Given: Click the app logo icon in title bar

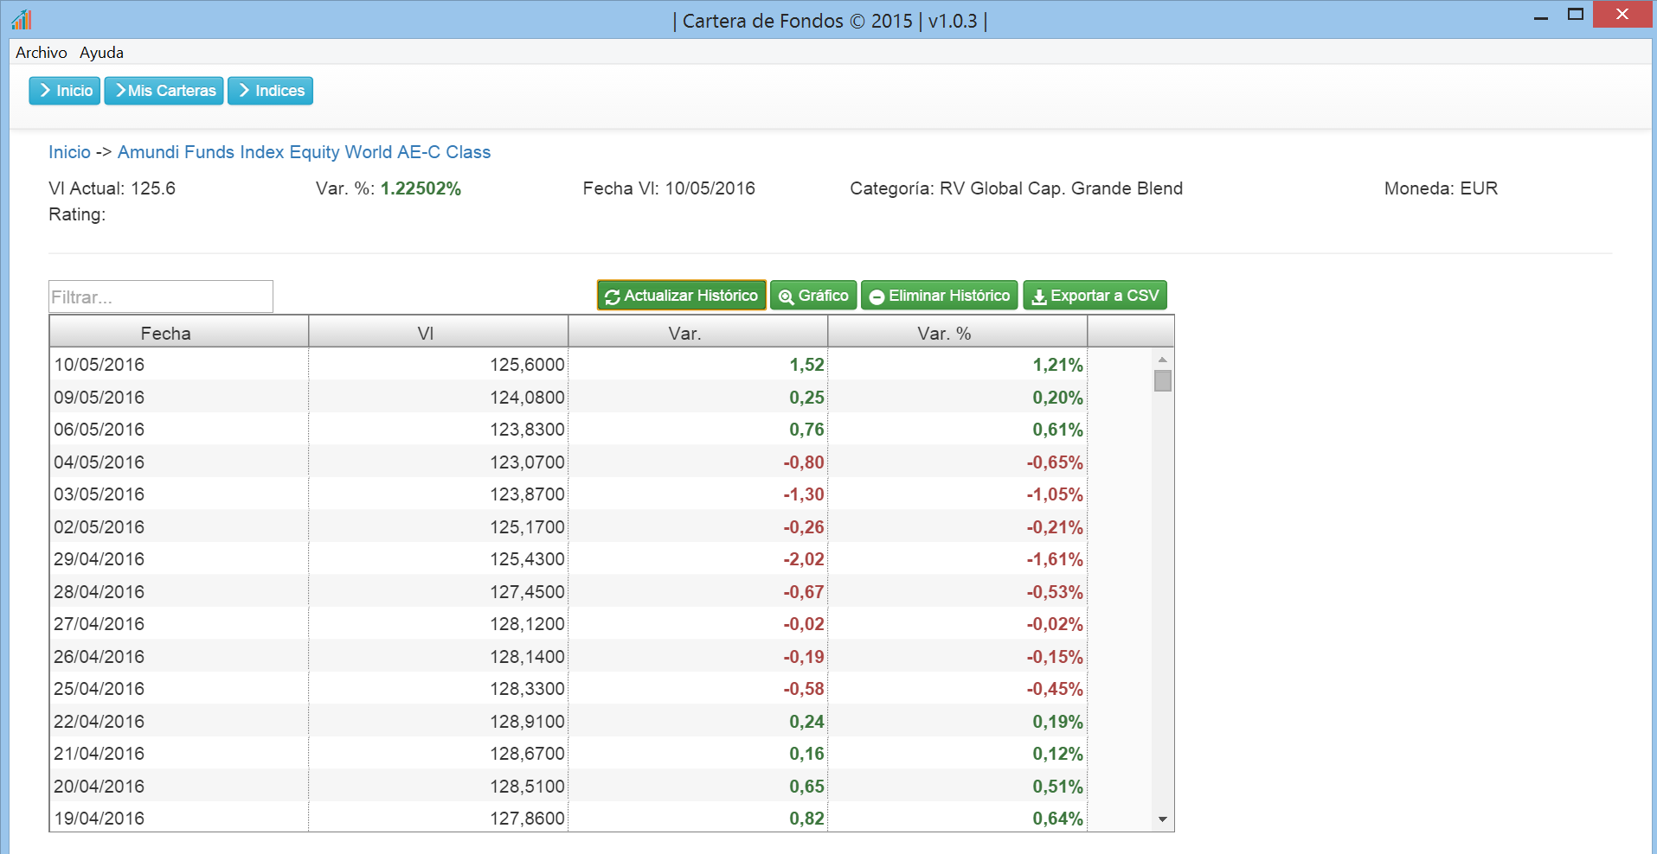Looking at the screenshot, I should pos(22,19).
